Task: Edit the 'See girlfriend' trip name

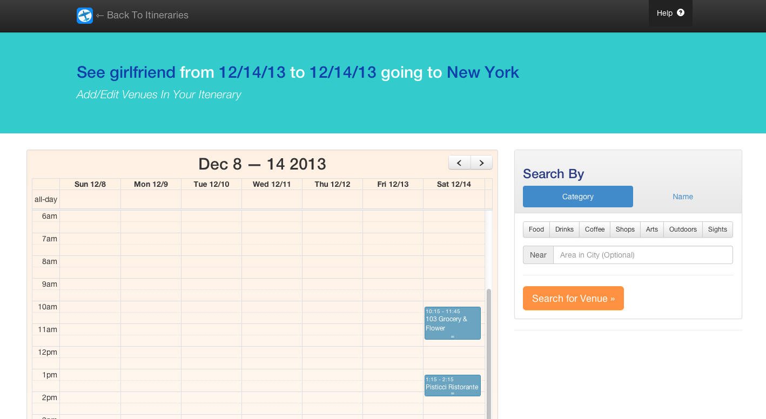Action: point(126,72)
